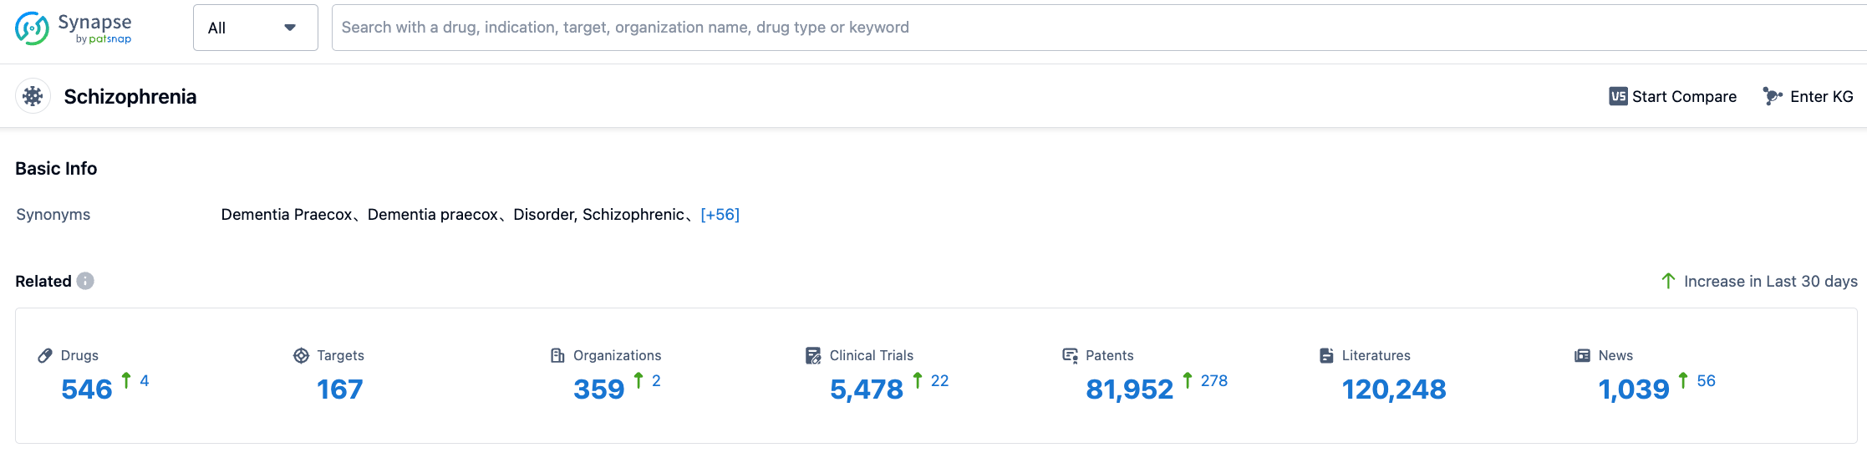Click the Targets crosshair icon
This screenshot has height=453, width=1867.
(x=301, y=355)
